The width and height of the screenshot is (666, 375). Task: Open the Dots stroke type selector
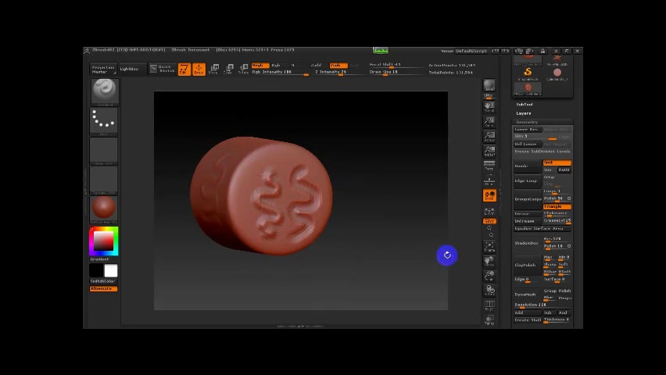(104, 121)
